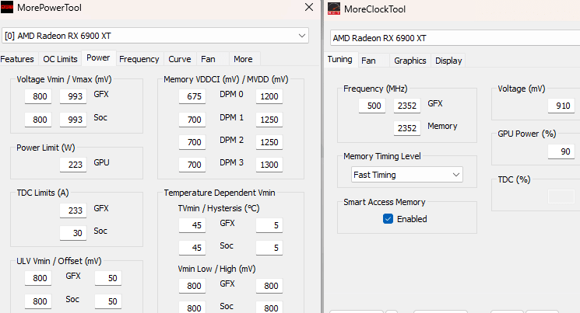Open the GPU selector dropdown in MoreClockTool
580x313 pixels.
(455, 37)
